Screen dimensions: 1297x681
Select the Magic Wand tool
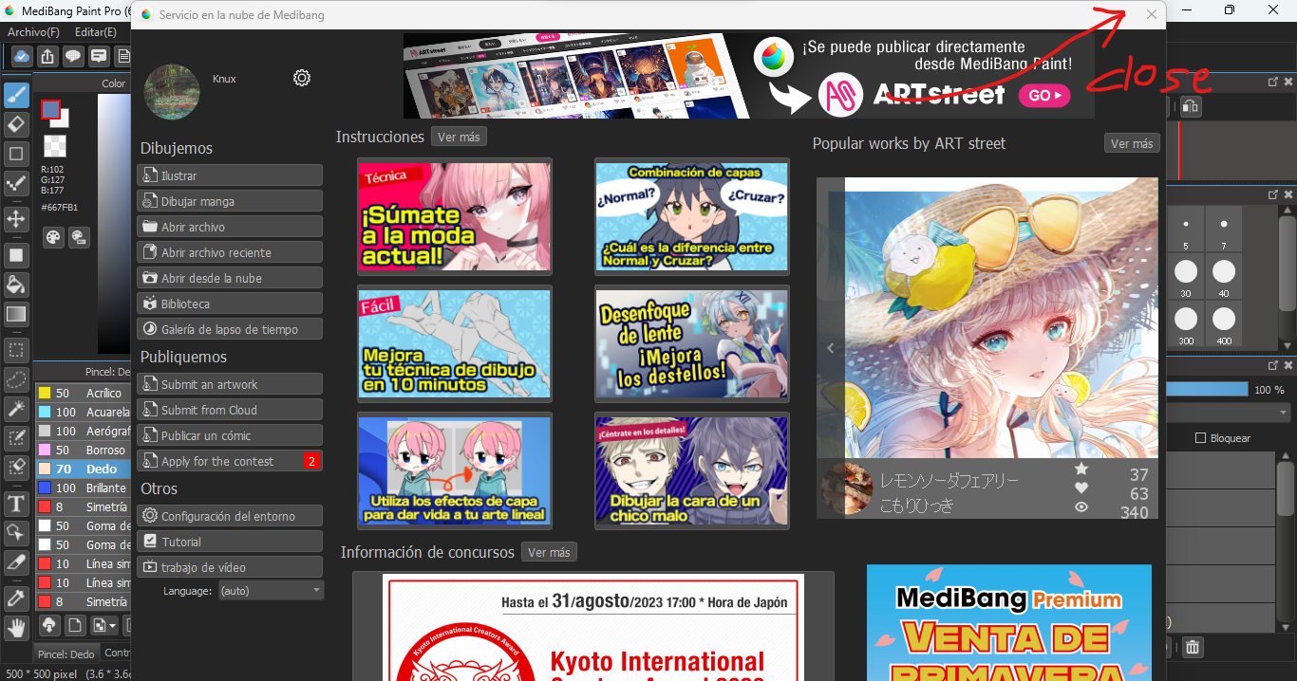click(x=16, y=409)
